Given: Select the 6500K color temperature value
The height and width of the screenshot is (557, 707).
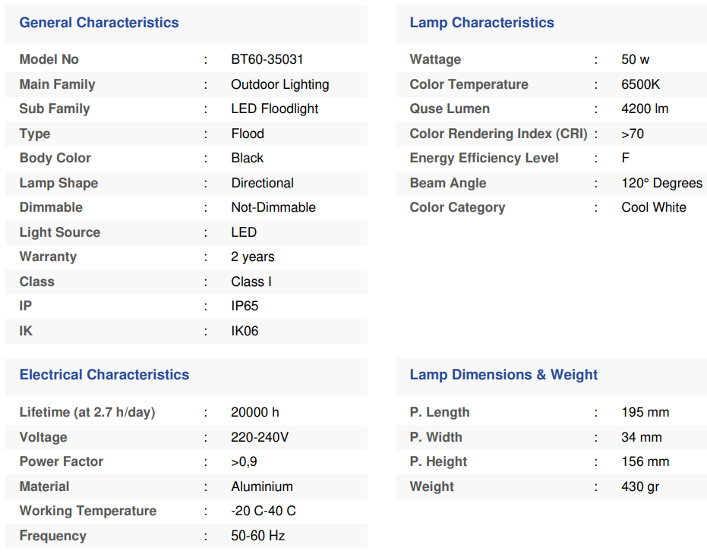Looking at the screenshot, I should point(640,84).
